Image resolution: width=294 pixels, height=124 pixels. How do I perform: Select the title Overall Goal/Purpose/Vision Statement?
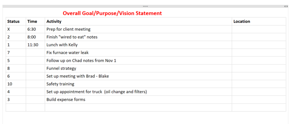[x=112, y=13]
